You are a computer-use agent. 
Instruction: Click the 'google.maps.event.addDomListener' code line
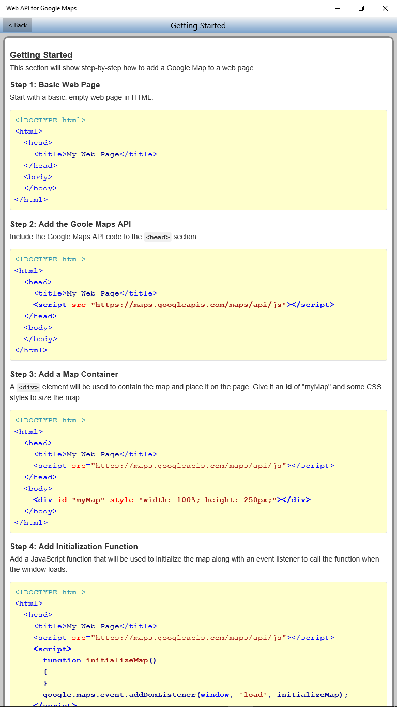point(196,695)
